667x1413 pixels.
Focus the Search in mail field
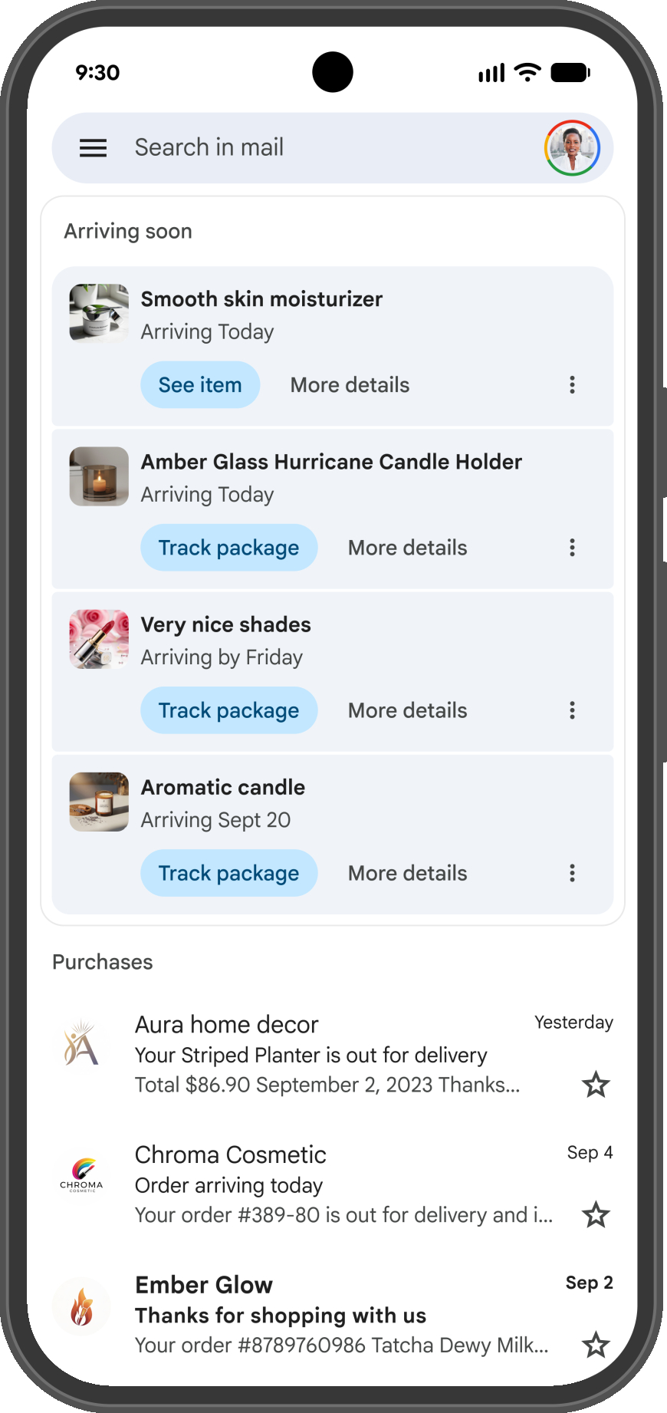307,147
